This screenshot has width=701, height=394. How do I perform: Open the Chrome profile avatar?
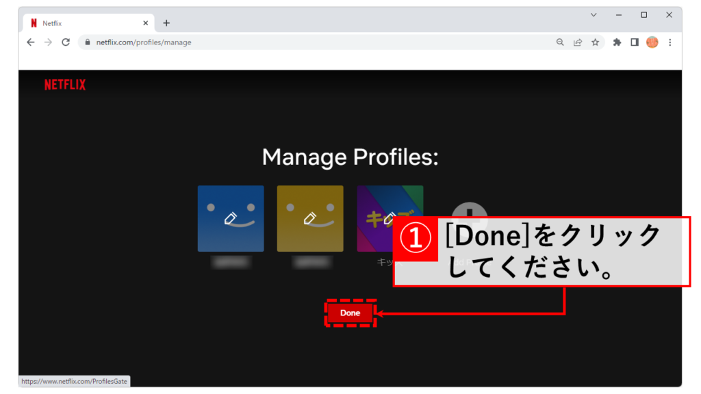pos(652,42)
